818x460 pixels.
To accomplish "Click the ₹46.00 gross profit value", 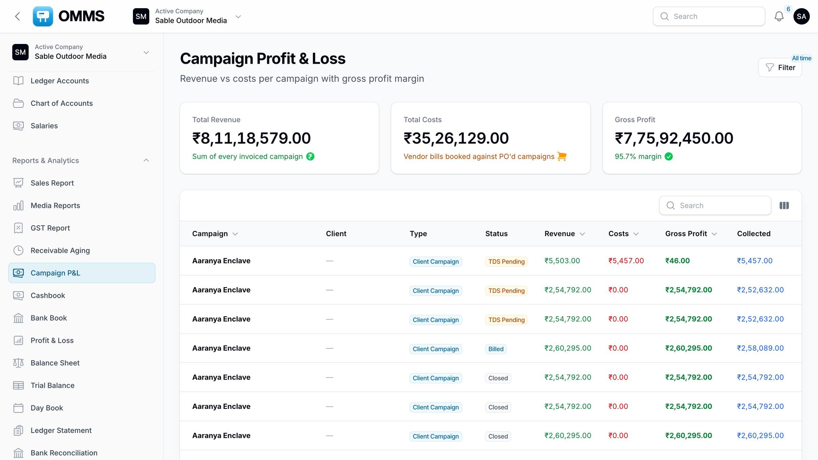I will pyautogui.click(x=677, y=261).
